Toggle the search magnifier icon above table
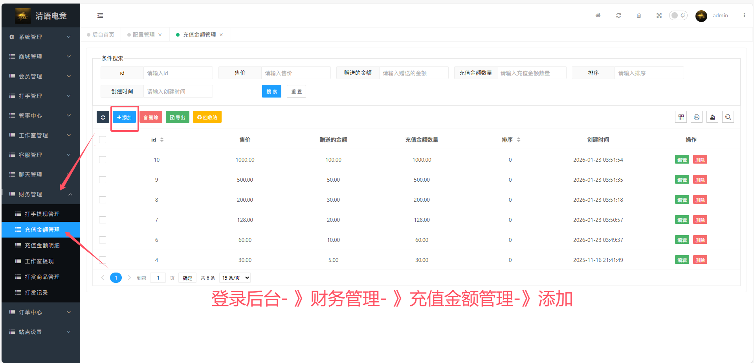The image size is (754, 363). [728, 117]
